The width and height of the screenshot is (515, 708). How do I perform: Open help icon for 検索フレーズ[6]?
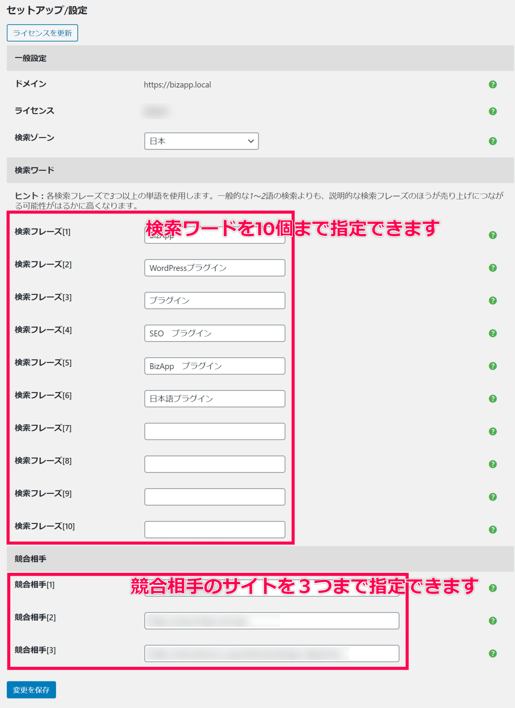coord(492,399)
